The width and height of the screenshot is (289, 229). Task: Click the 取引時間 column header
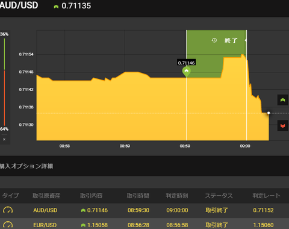click(x=138, y=196)
